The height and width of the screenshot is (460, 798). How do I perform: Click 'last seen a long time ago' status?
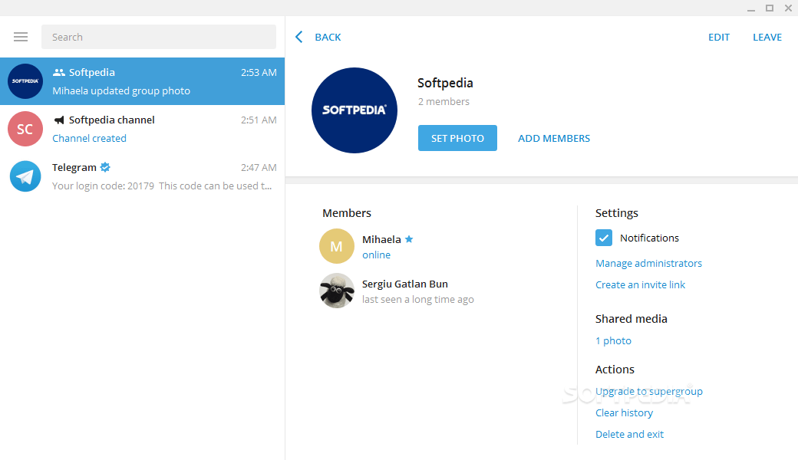click(x=418, y=299)
